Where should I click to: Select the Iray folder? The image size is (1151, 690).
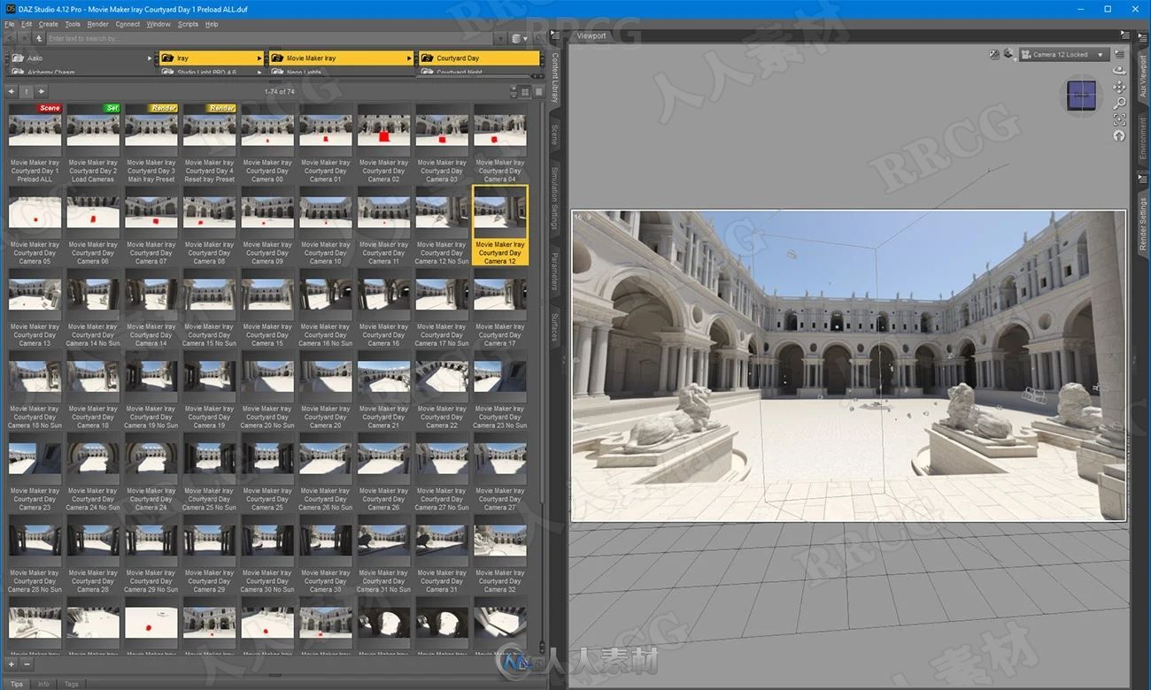212,57
